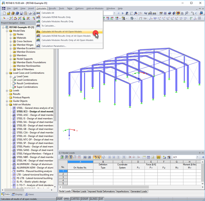Expand the Cross-Sections tree folder

[x=11, y=42]
